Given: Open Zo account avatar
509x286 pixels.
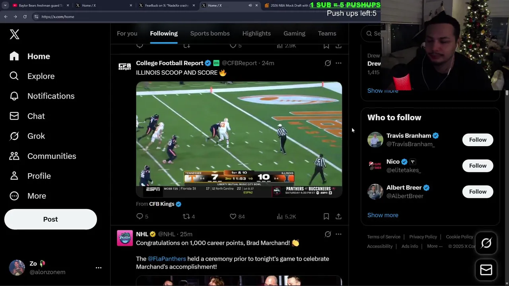Looking at the screenshot, I should (17, 268).
